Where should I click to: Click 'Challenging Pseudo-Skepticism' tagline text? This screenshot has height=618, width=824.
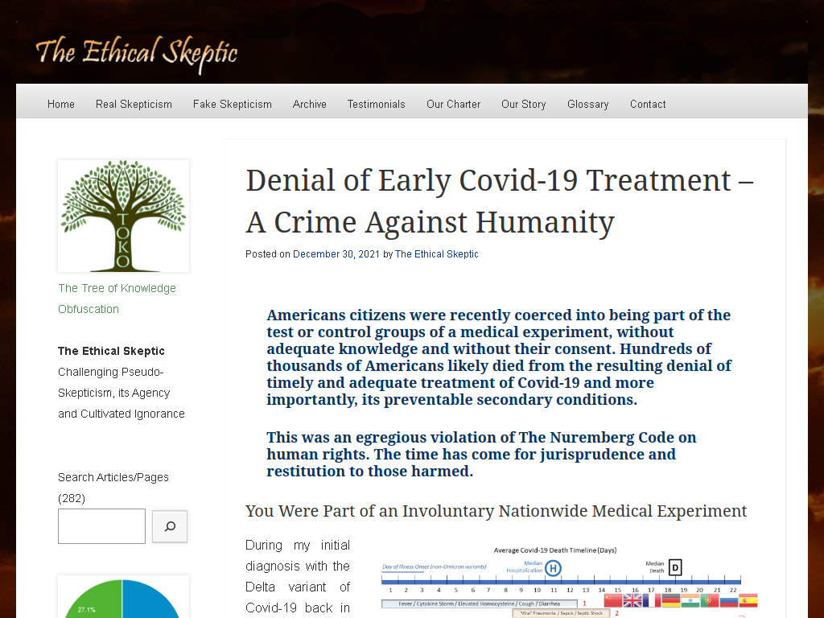pos(122,393)
